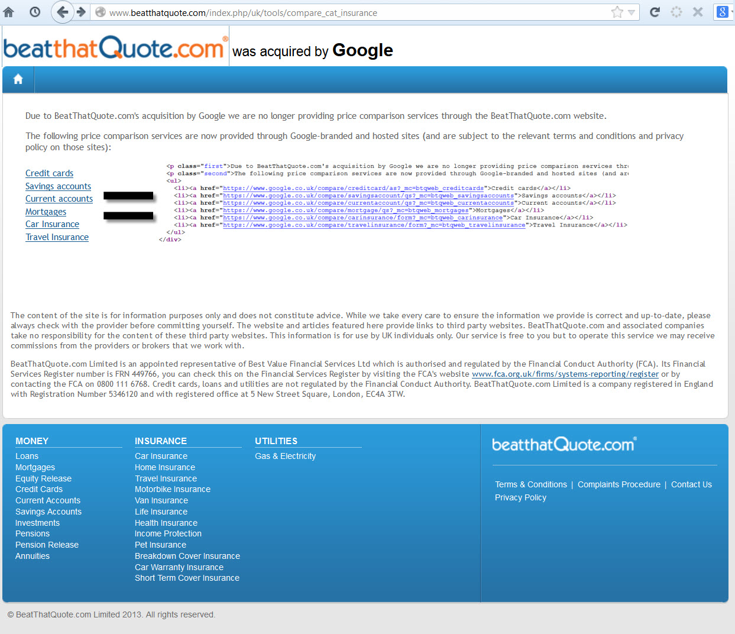Open the underlined Current accounts link in the comparison list
This screenshot has height=634, width=735.
coord(59,199)
